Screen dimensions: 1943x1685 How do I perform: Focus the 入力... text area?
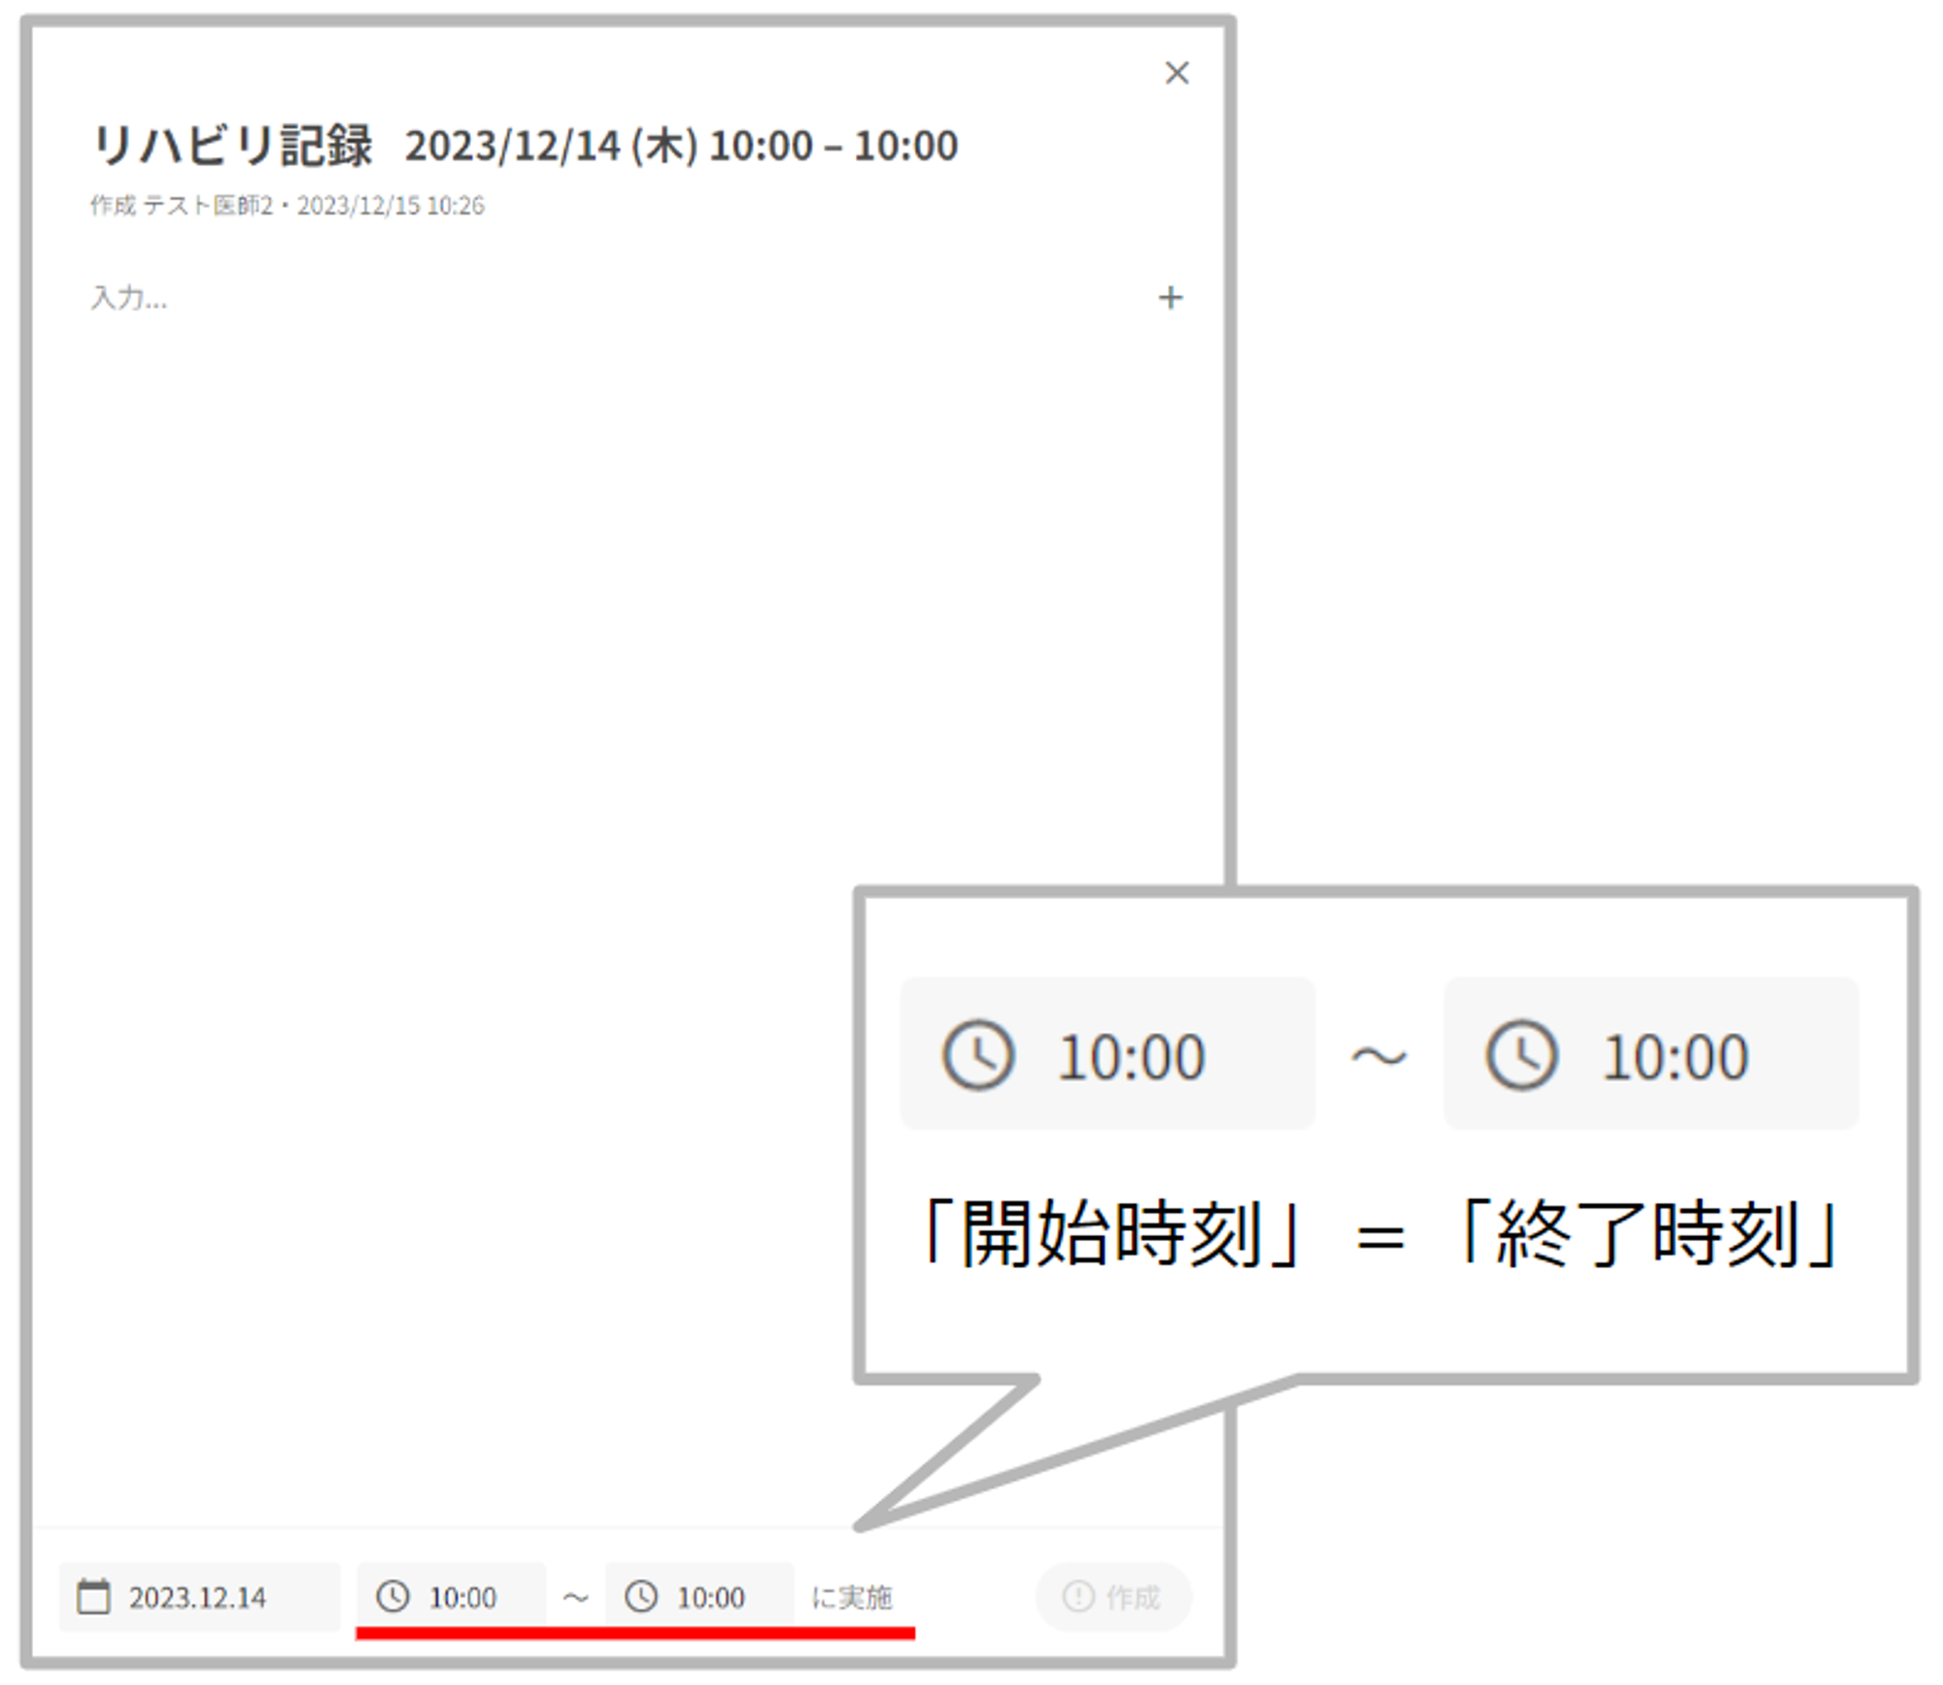(x=129, y=298)
